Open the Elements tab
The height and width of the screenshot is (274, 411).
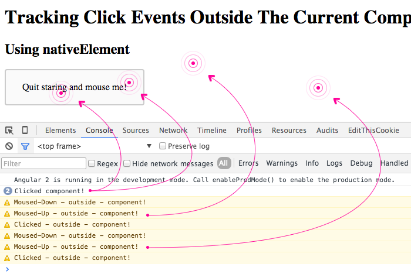60,130
